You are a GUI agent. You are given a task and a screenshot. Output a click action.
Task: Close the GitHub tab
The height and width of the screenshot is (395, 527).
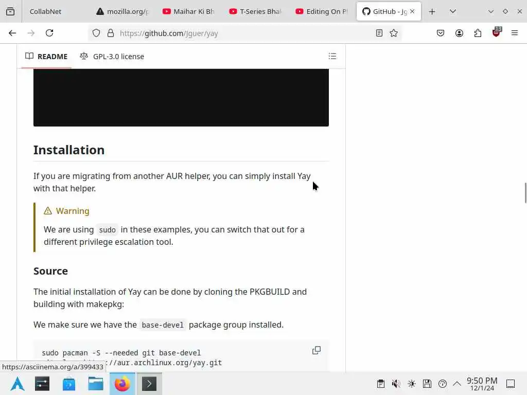point(412,11)
